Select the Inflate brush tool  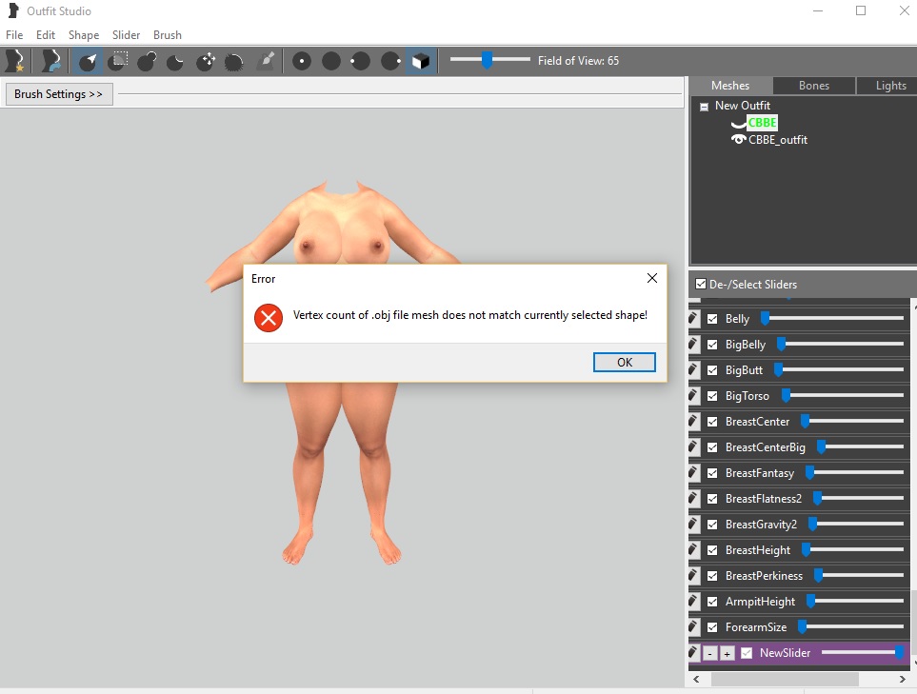pyautogui.click(x=147, y=61)
